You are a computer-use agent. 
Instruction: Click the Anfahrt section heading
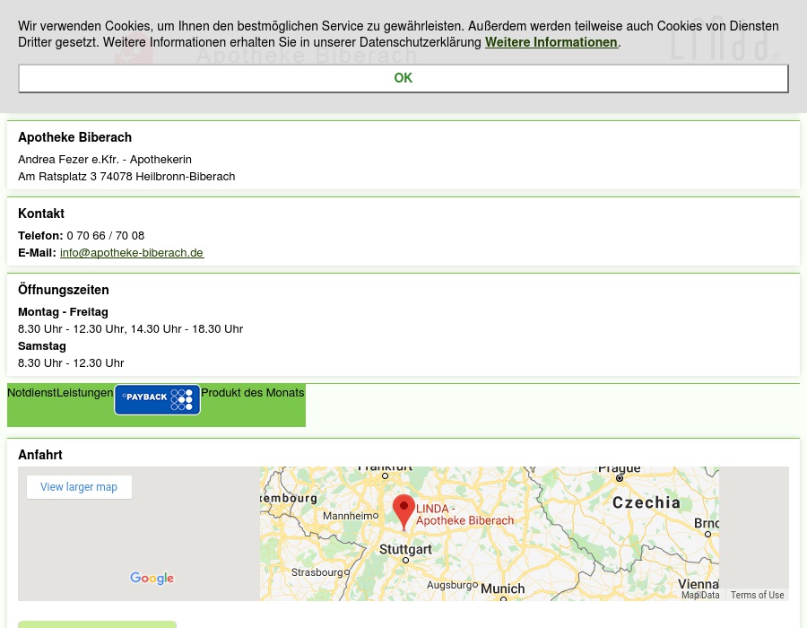pyautogui.click(x=39, y=455)
